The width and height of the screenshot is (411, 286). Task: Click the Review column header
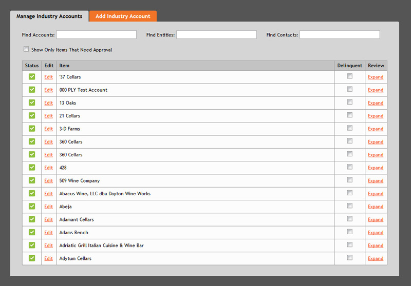376,66
